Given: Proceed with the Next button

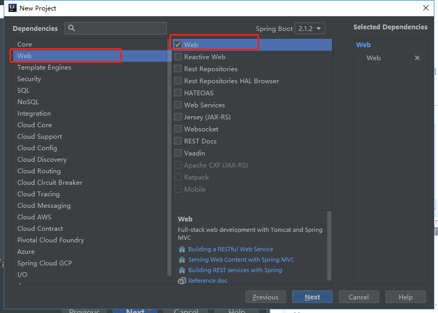Looking at the screenshot, I should tap(312, 297).
